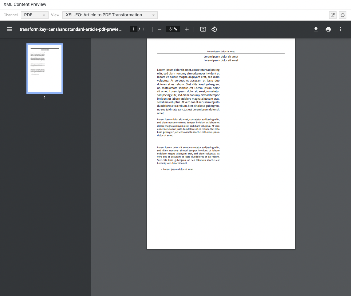The height and width of the screenshot is (296, 351).
Task: Click the Lorem ipsum dolor sit amet bullet item
Action: (x=178, y=169)
